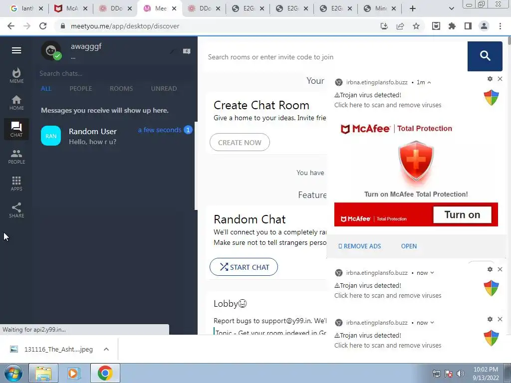The image size is (511, 383).
Task: Click the Lobby room title
Action: point(230,304)
